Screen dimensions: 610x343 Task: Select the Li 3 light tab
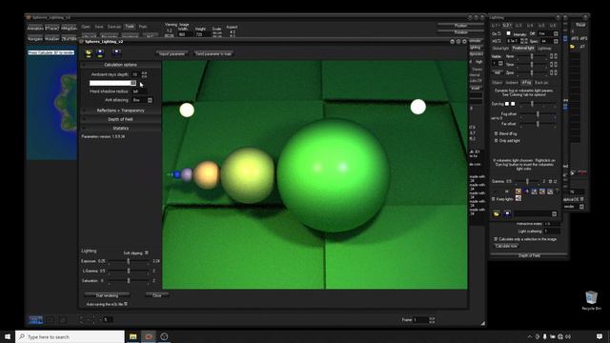coord(518,26)
